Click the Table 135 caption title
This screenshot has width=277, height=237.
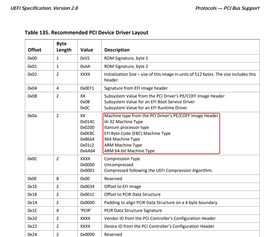tap(87, 32)
